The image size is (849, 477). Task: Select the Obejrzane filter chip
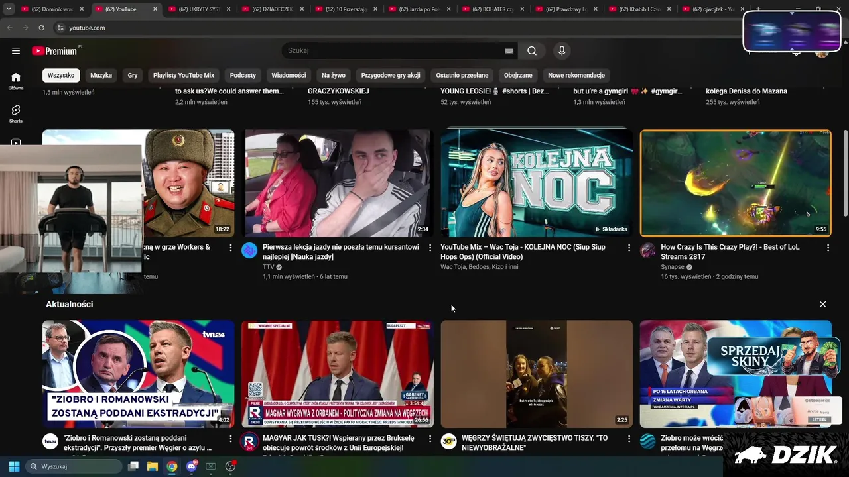pyautogui.click(x=518, y=75)
